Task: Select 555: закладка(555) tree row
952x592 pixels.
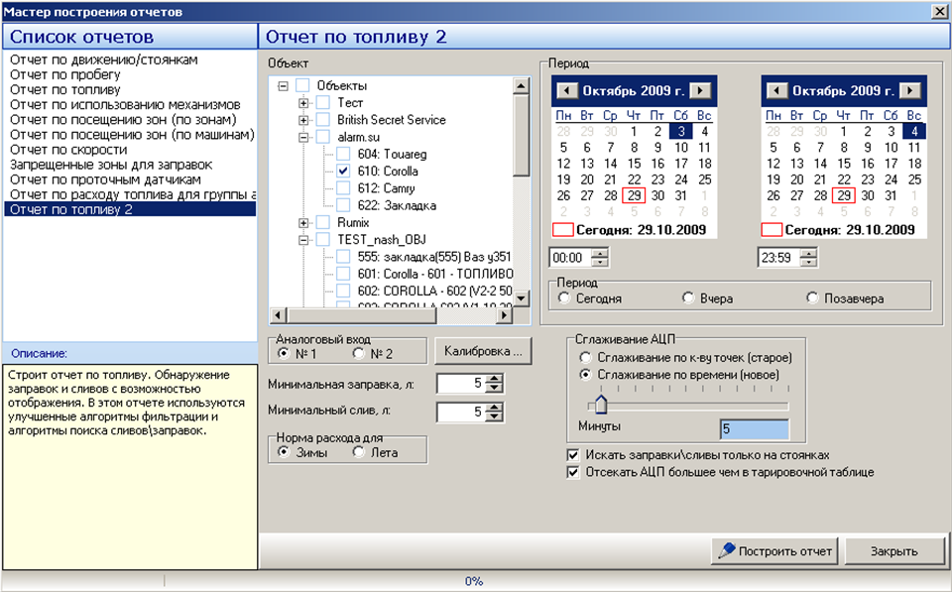Action: pos(434,257)
